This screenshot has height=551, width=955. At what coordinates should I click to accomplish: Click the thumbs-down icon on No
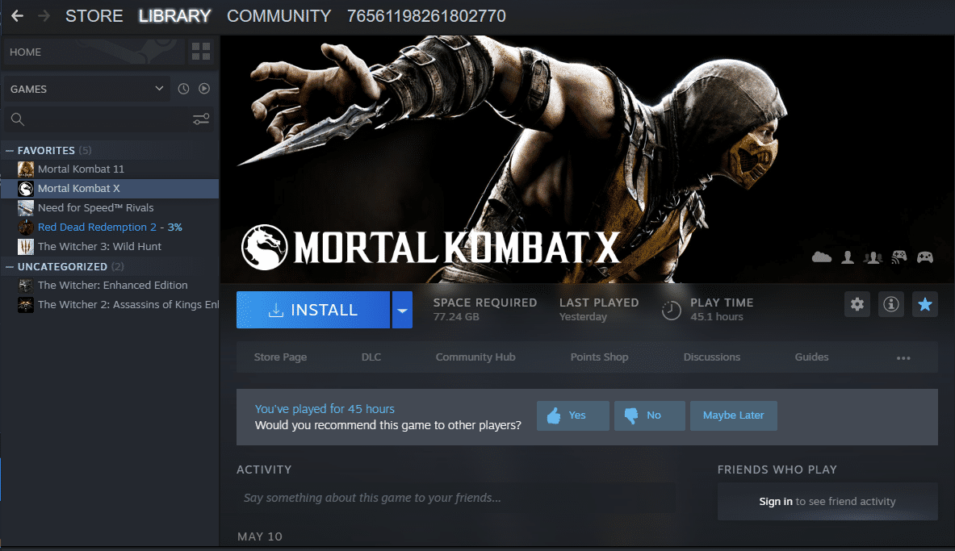(631, 415)
